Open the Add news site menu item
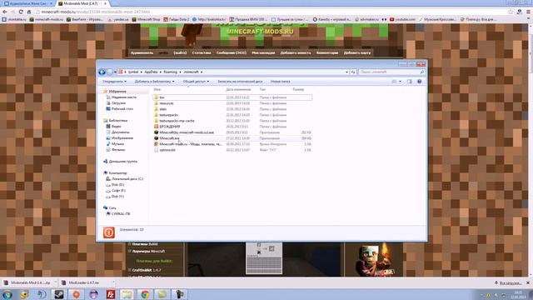Screen dimensions: 533x300 tap(296, 52)
